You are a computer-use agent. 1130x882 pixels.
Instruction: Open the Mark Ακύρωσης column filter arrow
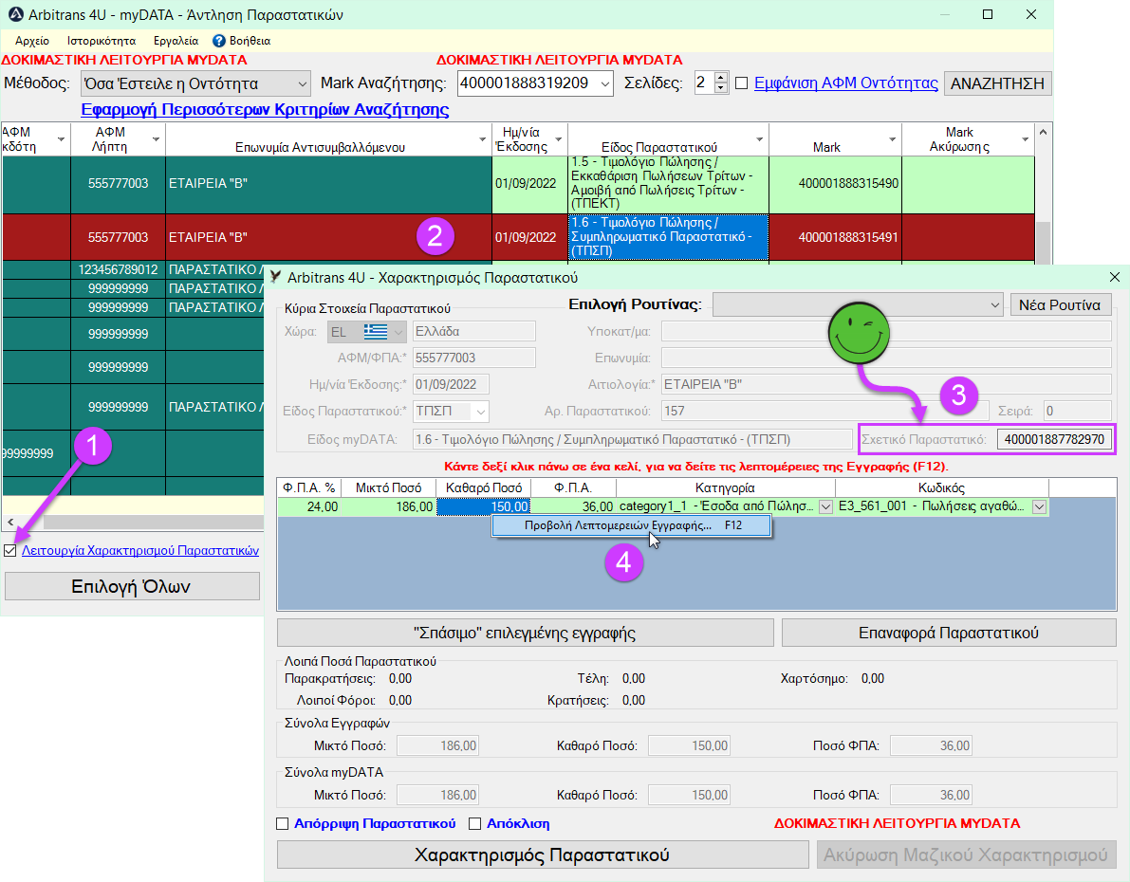coord(1025,139)
